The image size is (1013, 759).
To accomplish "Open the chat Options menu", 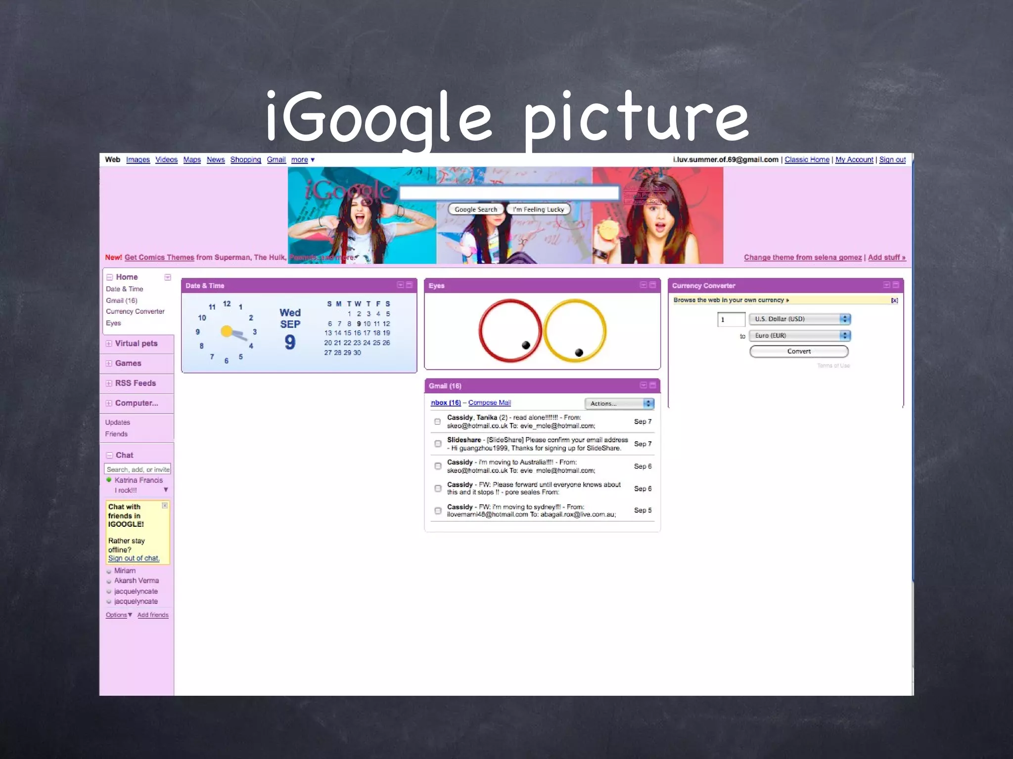I will (x=119, y=615).
